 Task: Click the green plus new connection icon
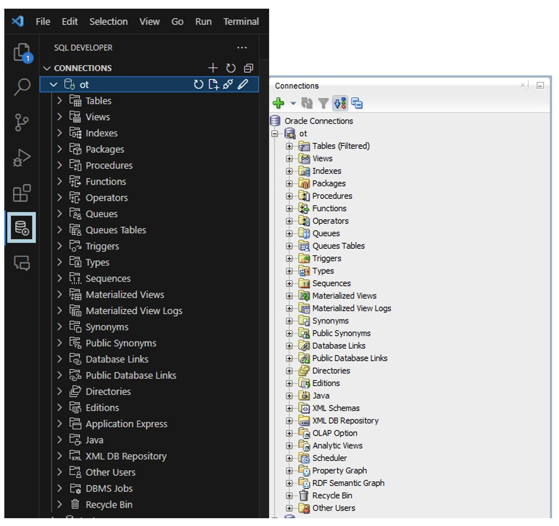pyautogui.click(x=279, y=103)
